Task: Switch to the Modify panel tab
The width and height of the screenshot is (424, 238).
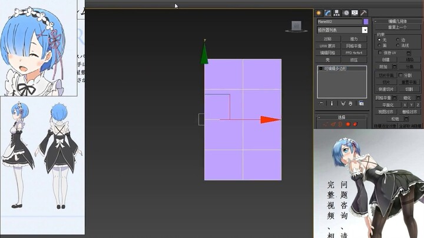Action: point(327,12)
